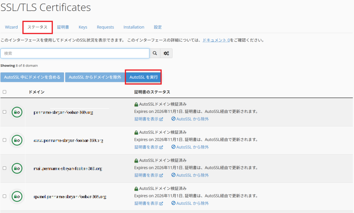
Task: Click the domain name starting with www.
Action: (x=68, y=141)
